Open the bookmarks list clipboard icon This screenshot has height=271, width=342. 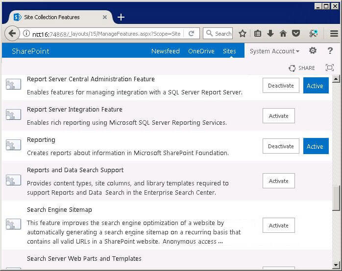(258, 34)
